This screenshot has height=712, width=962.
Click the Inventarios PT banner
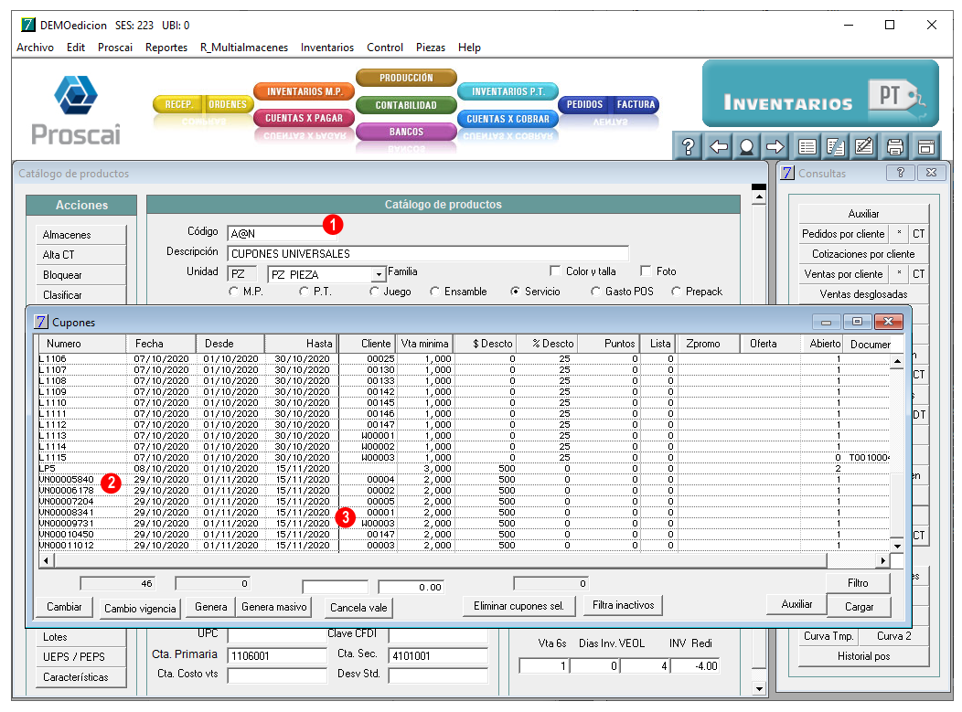821,93
